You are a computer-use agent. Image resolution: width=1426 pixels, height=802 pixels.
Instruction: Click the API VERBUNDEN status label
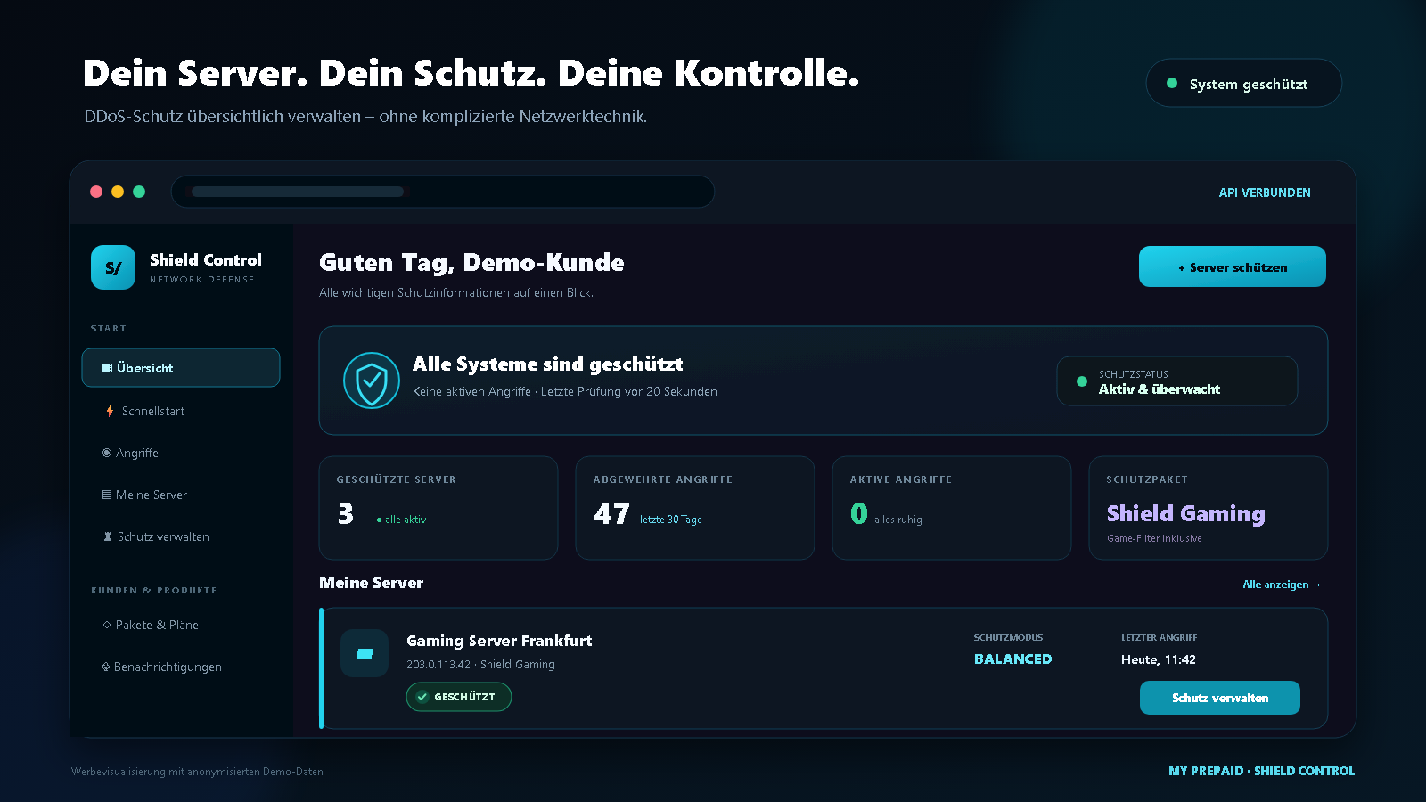(x=1265, y=192)
